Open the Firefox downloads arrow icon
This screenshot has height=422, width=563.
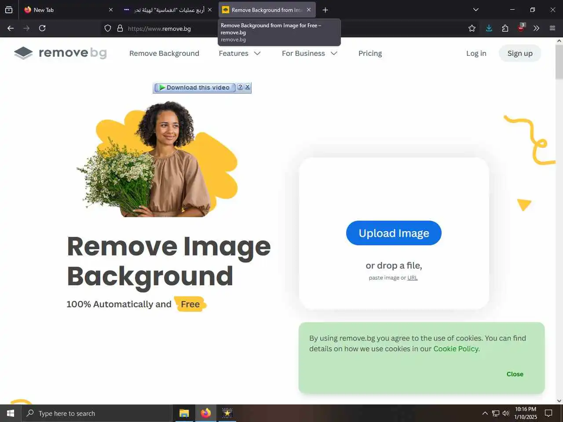(x=489, y=28)
